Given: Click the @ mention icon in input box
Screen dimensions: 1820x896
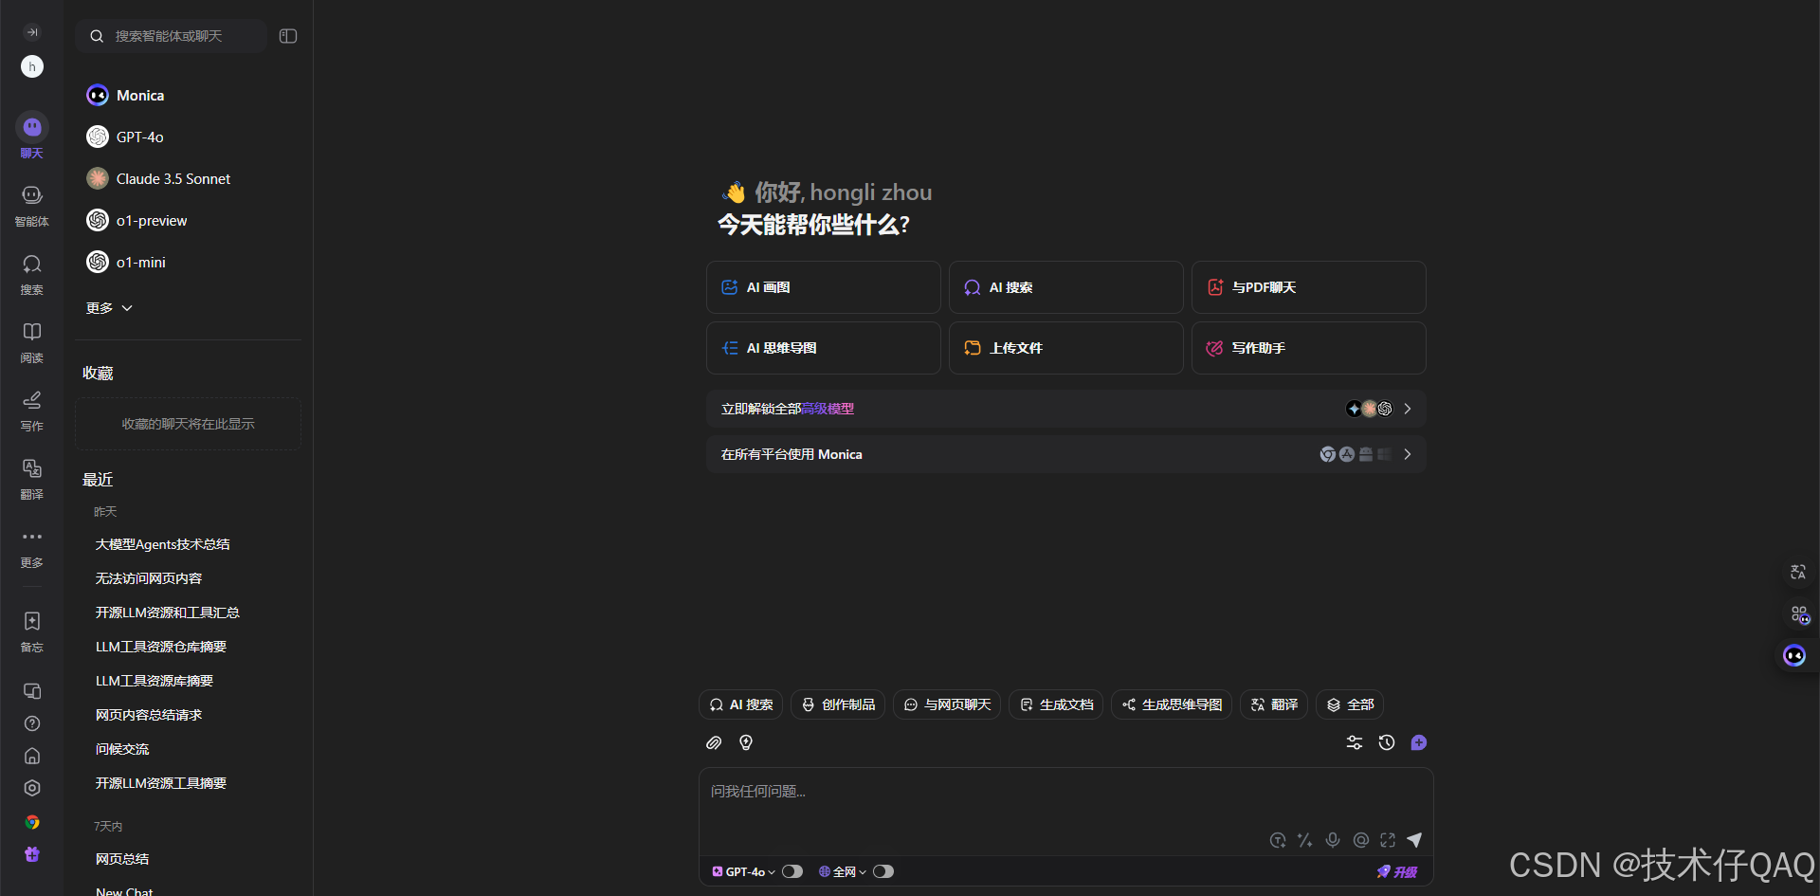Looking at the screenshot, I should [1361, 840].
